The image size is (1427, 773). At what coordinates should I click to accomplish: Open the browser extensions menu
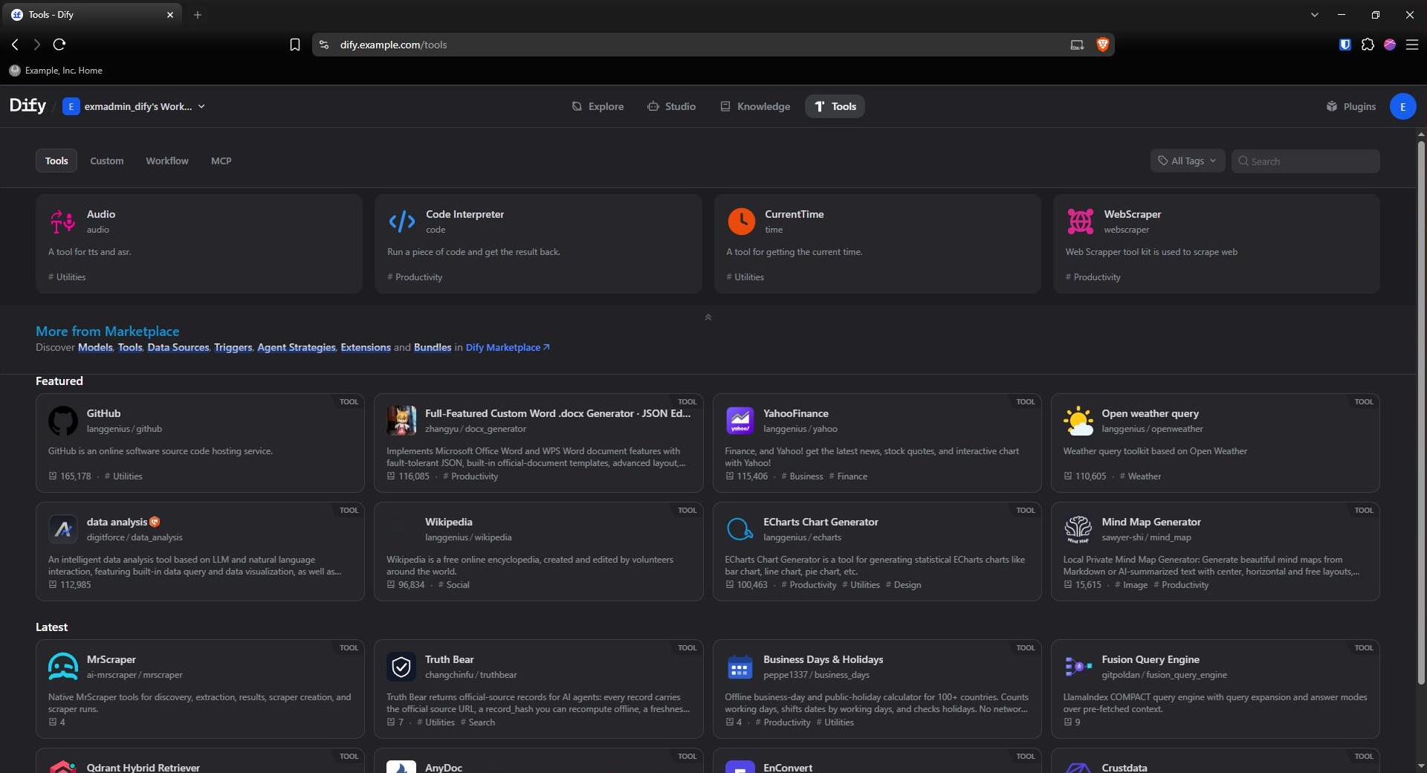pos(1368,45)
